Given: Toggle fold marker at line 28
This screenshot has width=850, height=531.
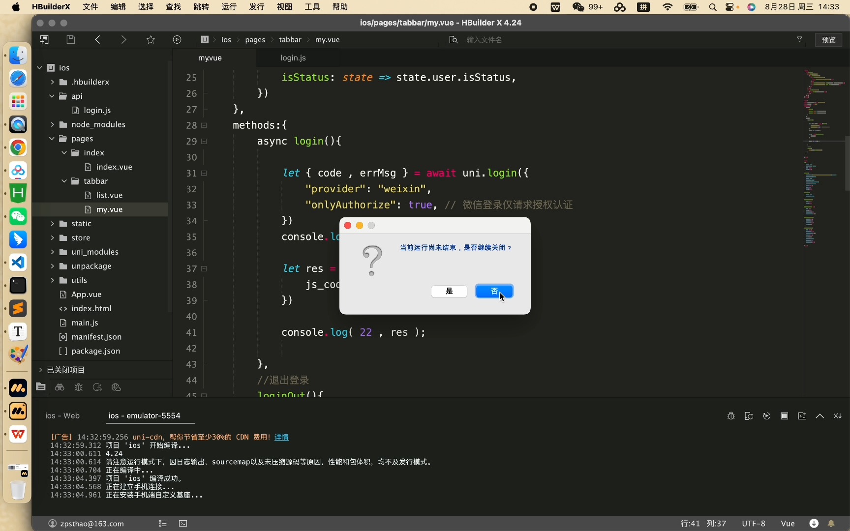Looking at the screenshot, I should [204, 125].
